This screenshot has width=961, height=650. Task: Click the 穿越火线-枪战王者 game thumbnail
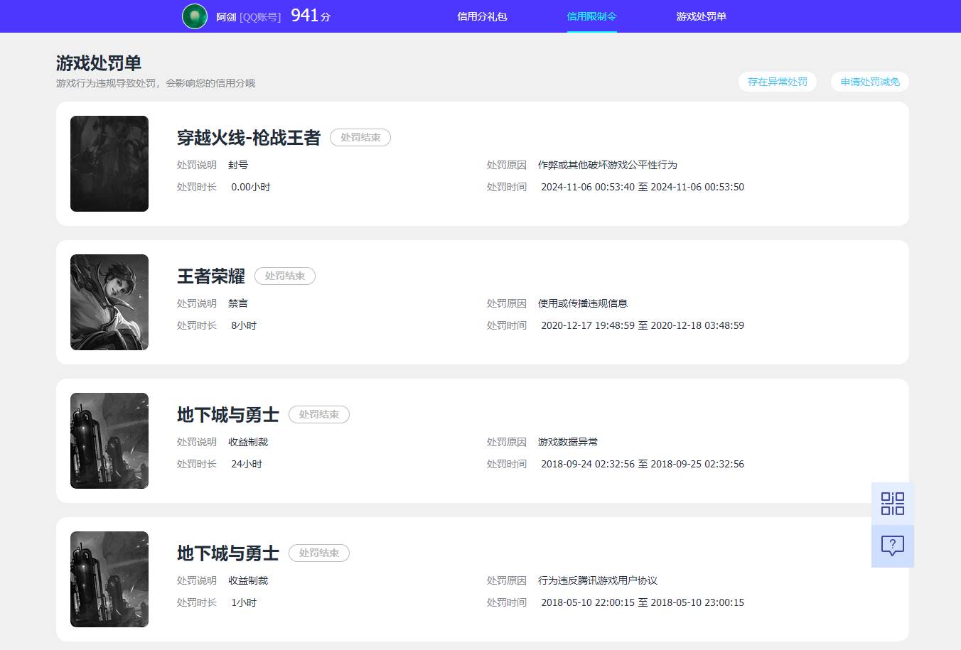[109, 163]
